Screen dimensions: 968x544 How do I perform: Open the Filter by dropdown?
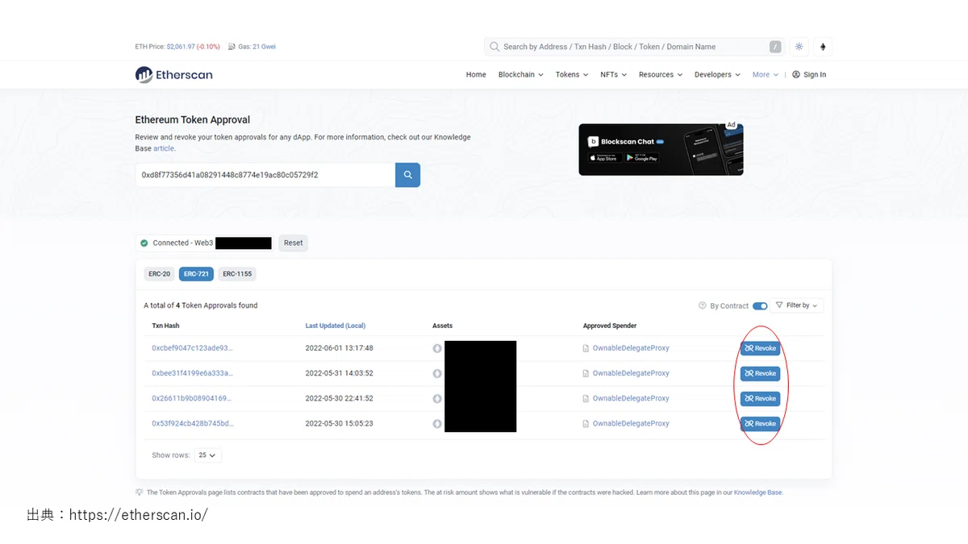796,305
